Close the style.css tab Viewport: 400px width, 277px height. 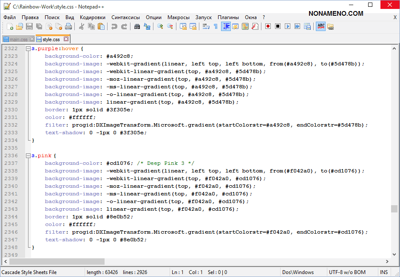[66, 39]
